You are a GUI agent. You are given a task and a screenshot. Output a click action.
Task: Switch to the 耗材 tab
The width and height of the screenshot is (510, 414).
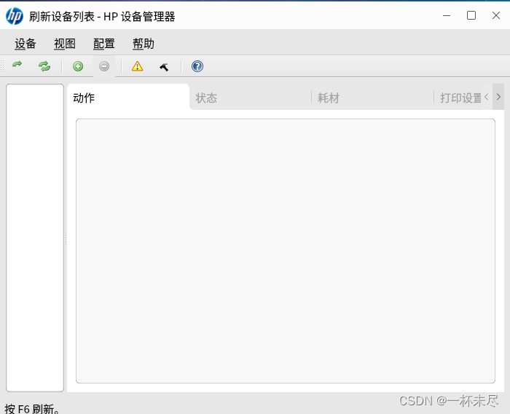click(372, 97)
